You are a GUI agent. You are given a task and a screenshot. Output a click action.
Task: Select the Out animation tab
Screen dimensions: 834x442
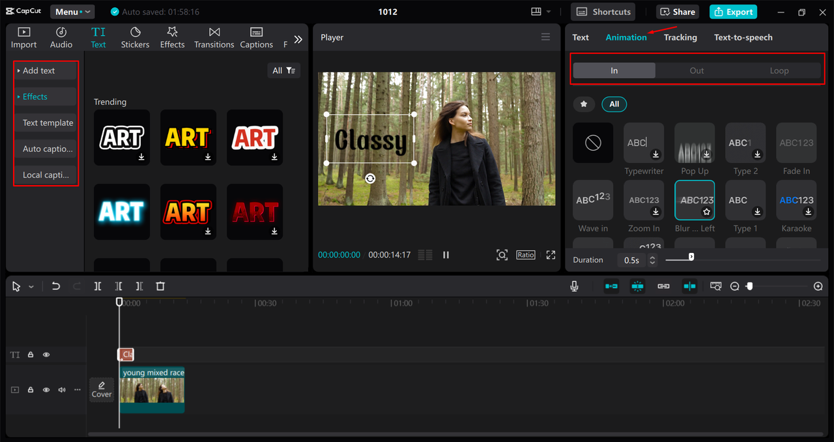point(697,70)
